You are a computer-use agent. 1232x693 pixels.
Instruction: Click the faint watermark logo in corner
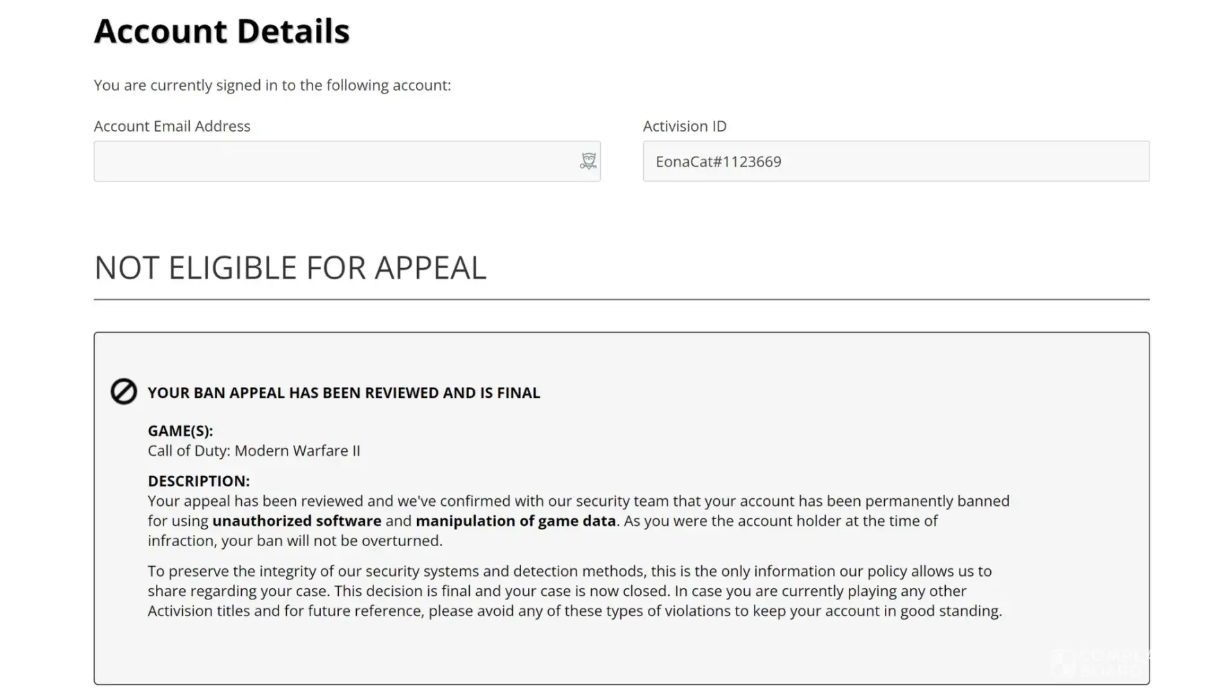[1102, 662]
